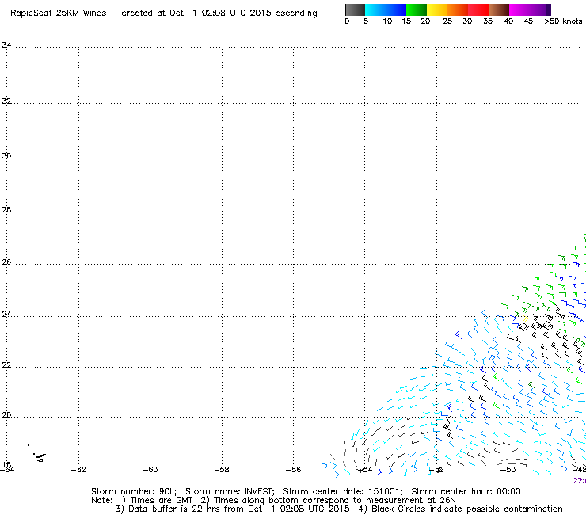Viewport: 586px width, 515px height.
Task: Click the 'Times are GMT' note
Action: click(161, 500)
